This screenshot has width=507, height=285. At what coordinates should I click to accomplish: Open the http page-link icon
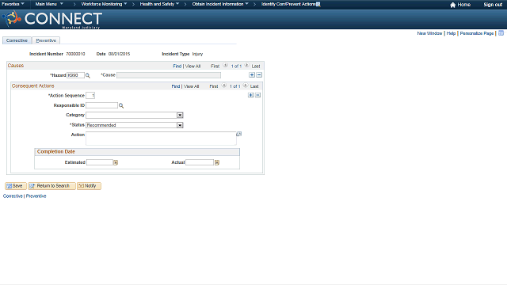(x=501, y=33)
